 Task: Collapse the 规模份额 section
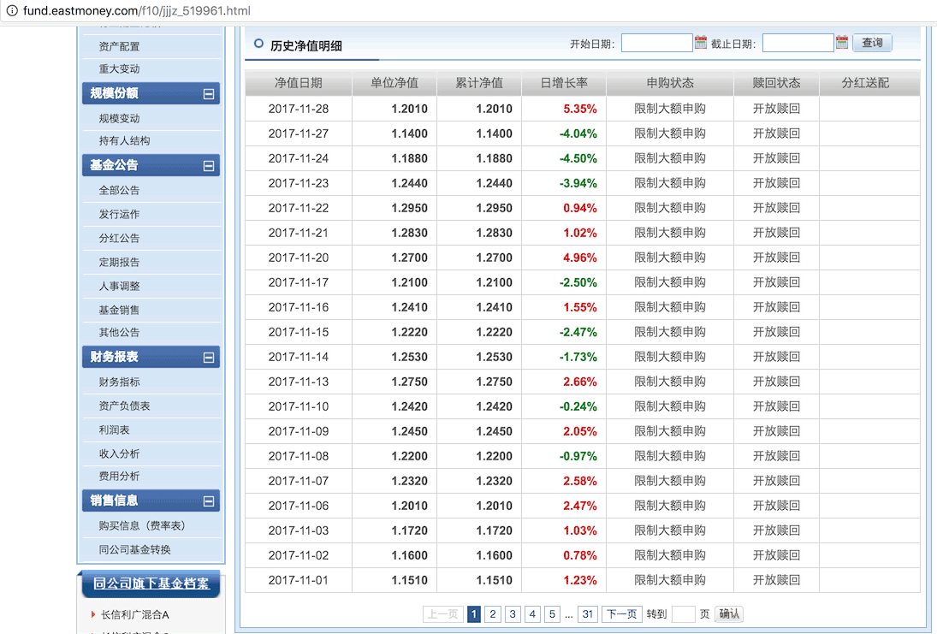pyautogui.click(x=209, y=94)
